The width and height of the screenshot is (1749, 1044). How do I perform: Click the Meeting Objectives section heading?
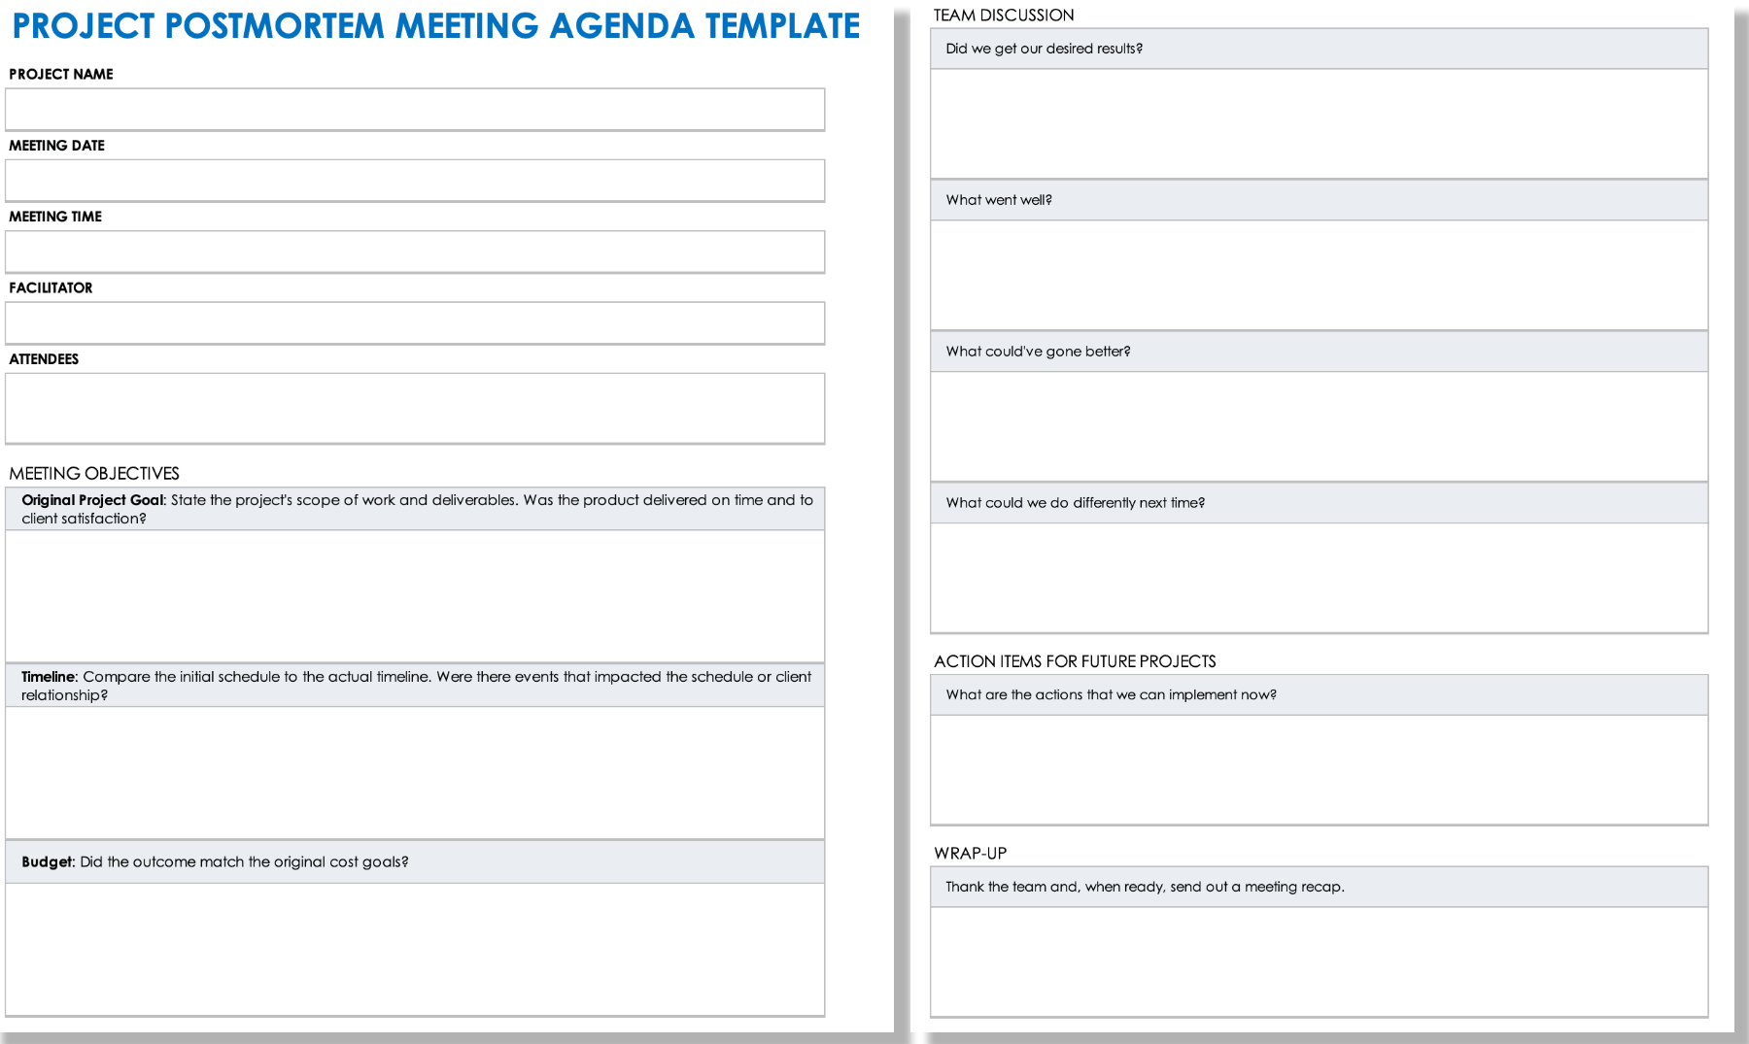coord(94,474)
